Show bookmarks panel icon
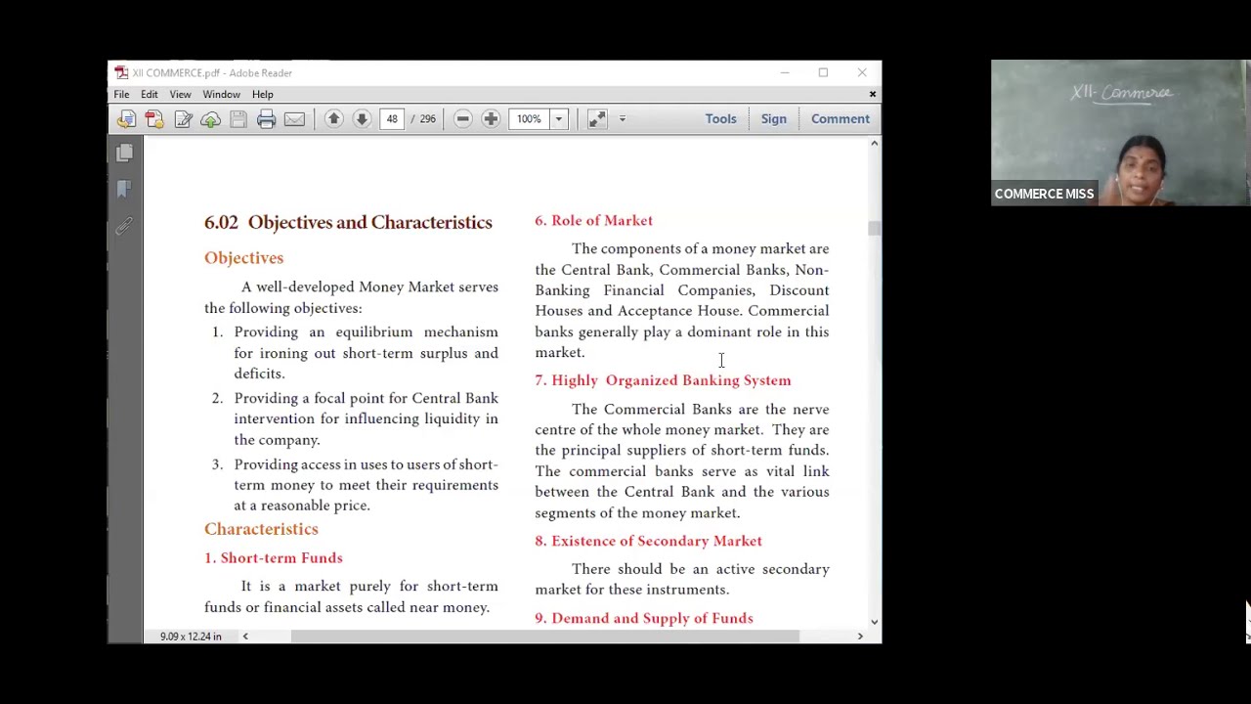The height and width of the screenshot is (704, 1251). pos(124,190)
